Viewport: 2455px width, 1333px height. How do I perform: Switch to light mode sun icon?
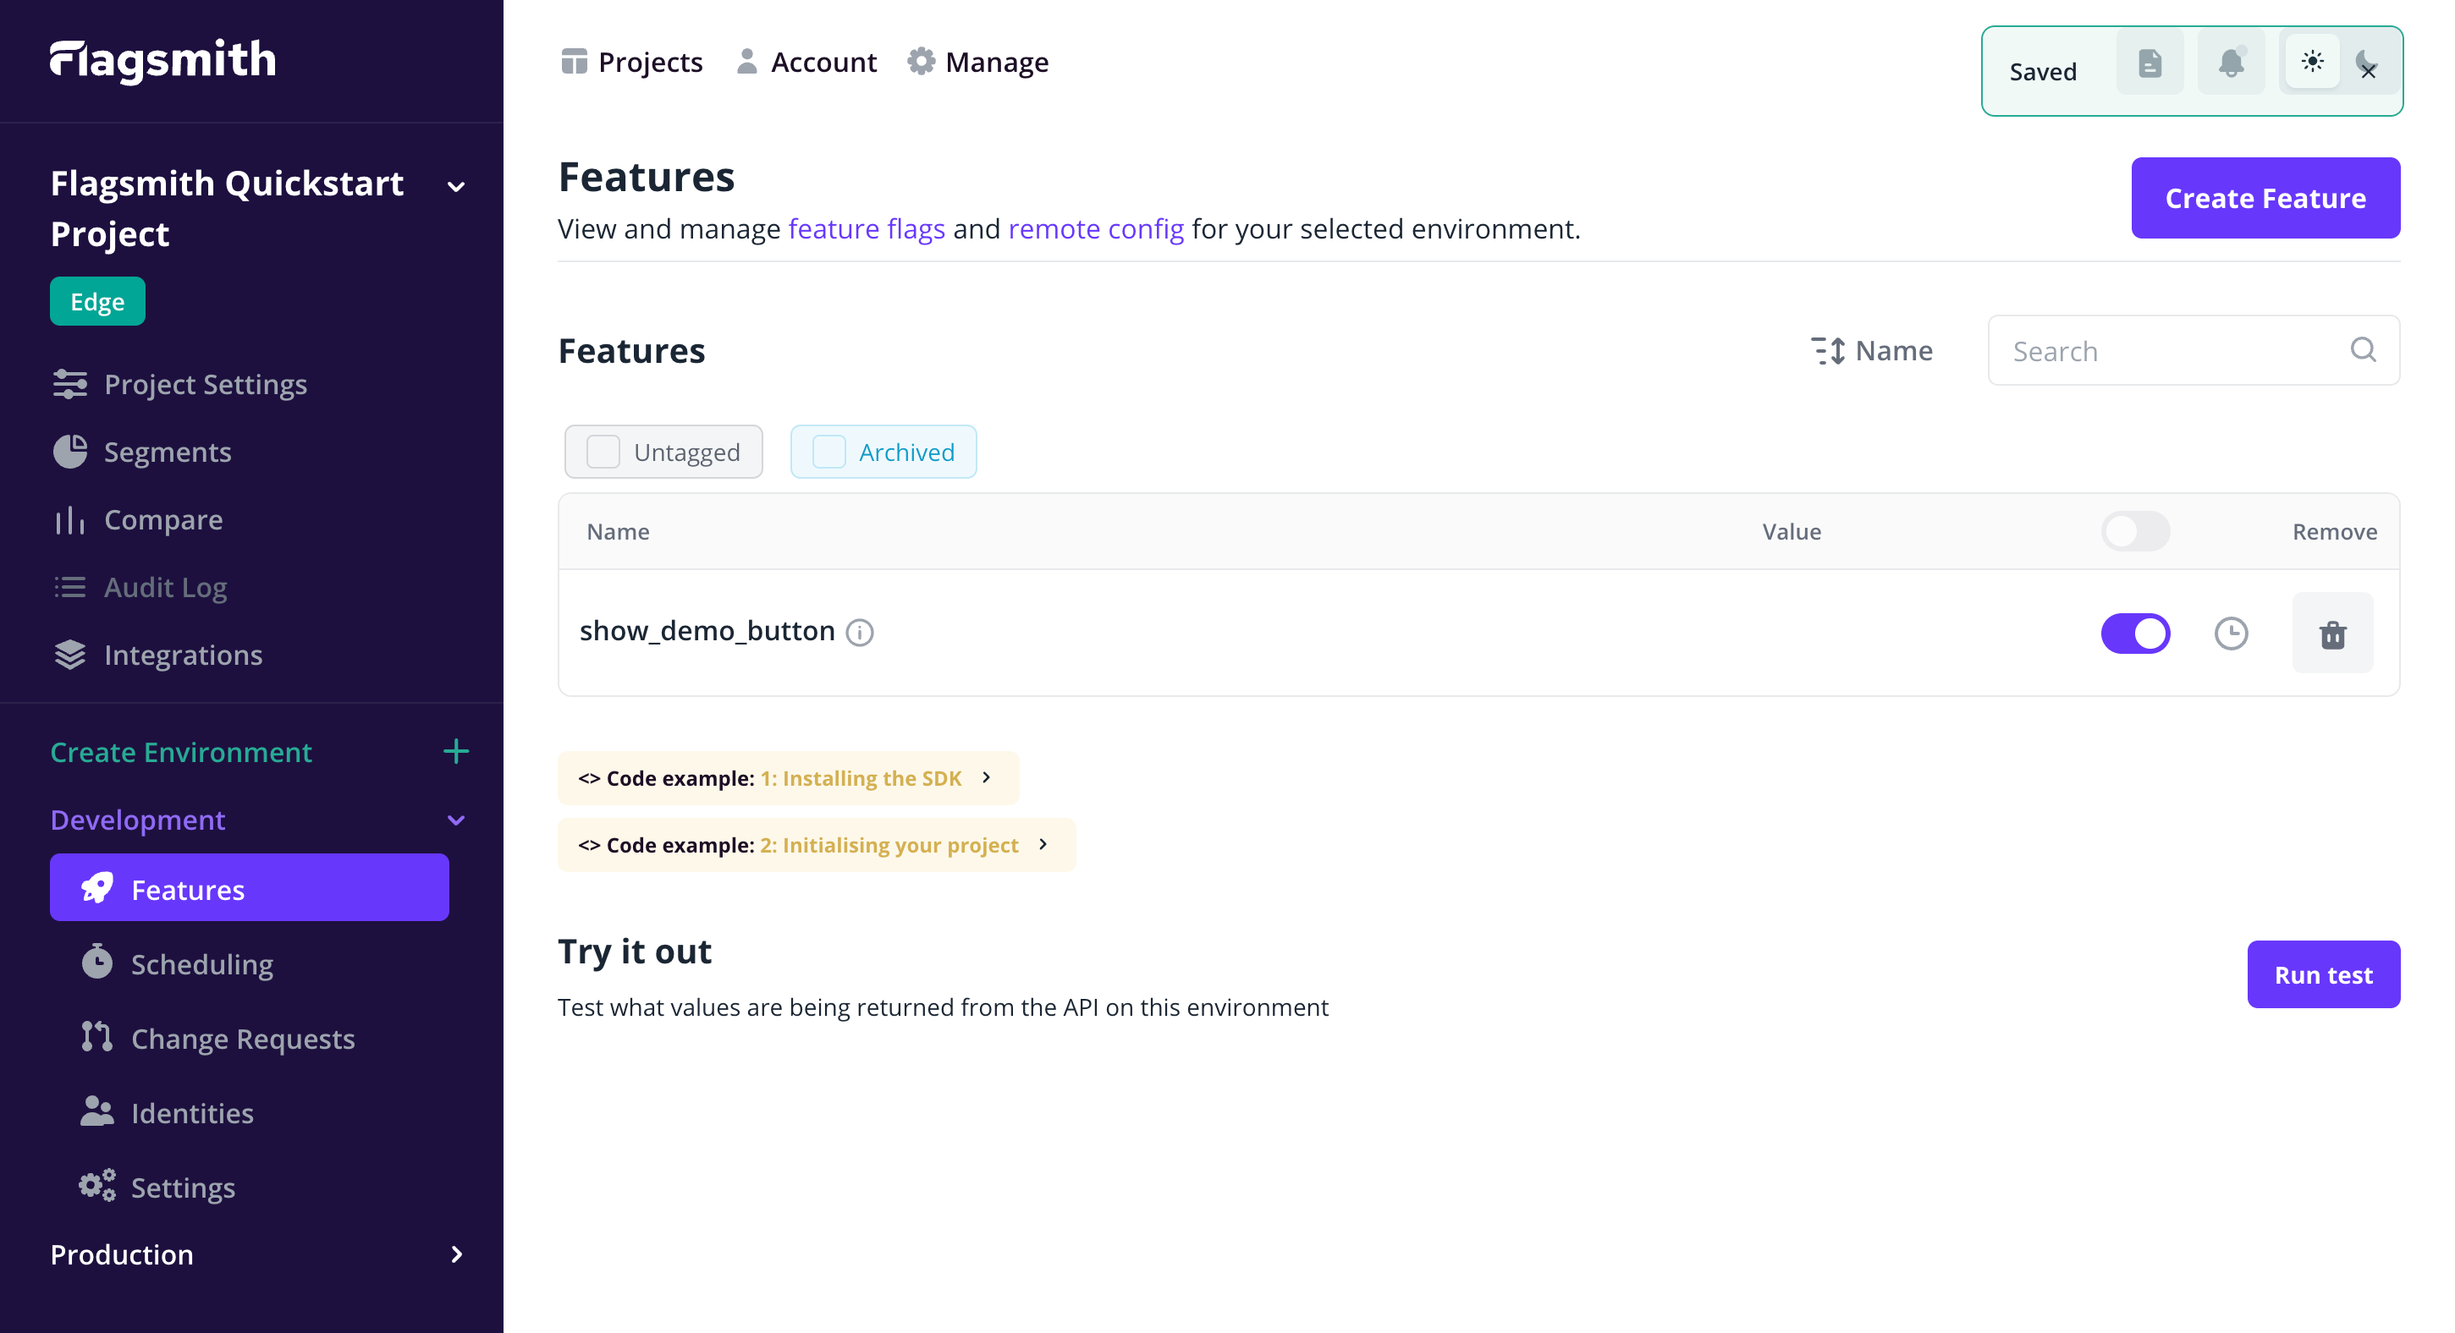click(2312, 62)
